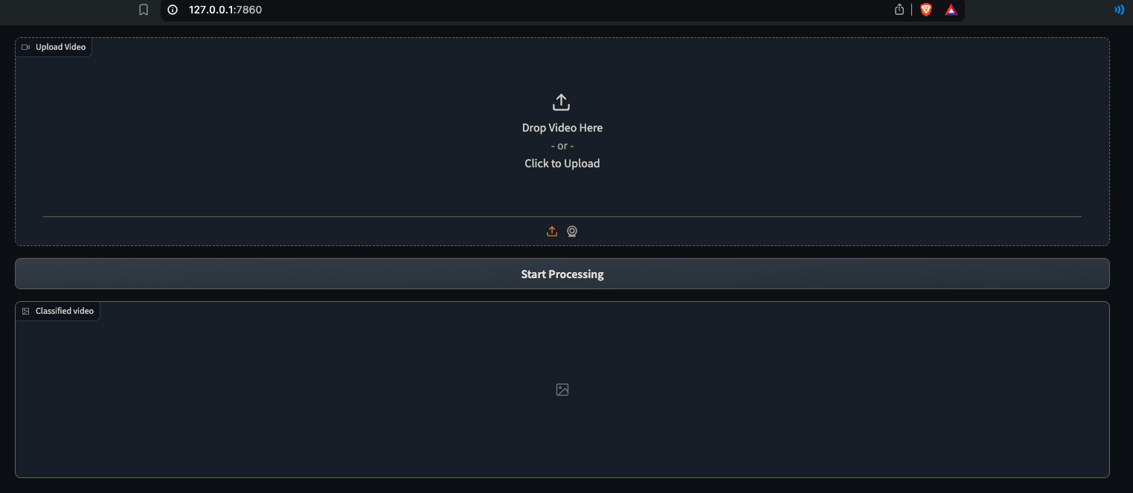The width and height of the screenshot is (1133, 493).
Task: Switch to the webcam source icon
Action: (x=572, y=231)
